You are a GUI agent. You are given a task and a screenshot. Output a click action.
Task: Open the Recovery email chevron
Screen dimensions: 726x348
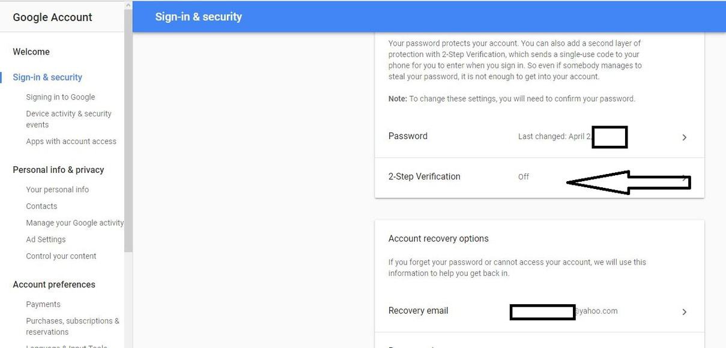point(684,311)
